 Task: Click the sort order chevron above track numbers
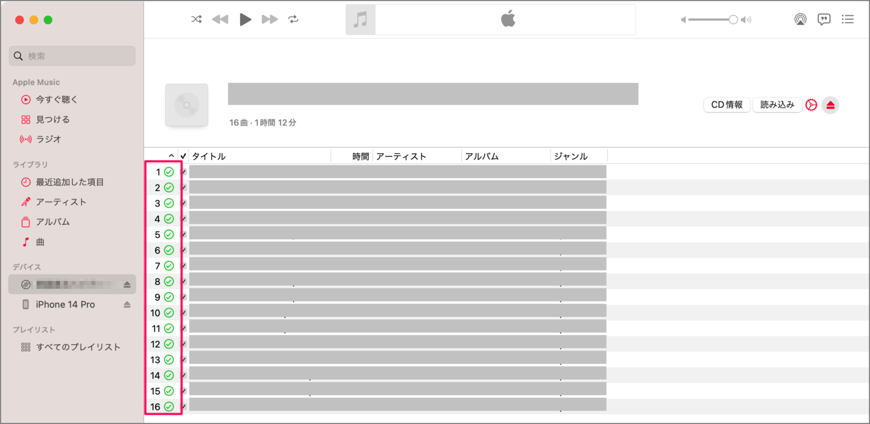tap(171, 155)
